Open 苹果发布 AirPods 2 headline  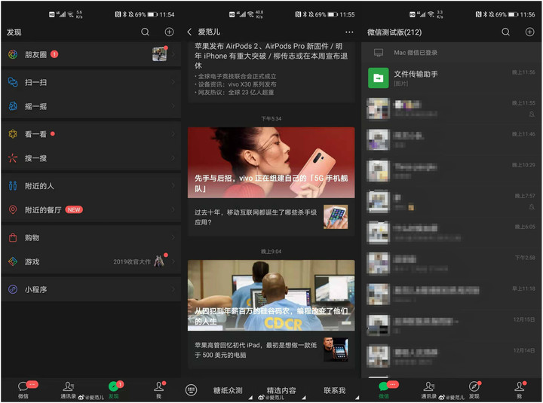(x=271, y=56)
